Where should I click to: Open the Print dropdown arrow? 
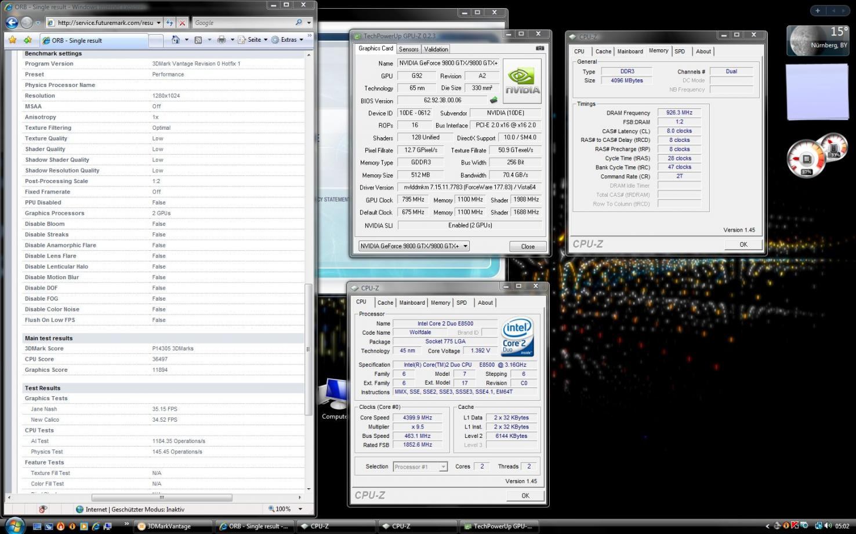click(x=232, y=40)
